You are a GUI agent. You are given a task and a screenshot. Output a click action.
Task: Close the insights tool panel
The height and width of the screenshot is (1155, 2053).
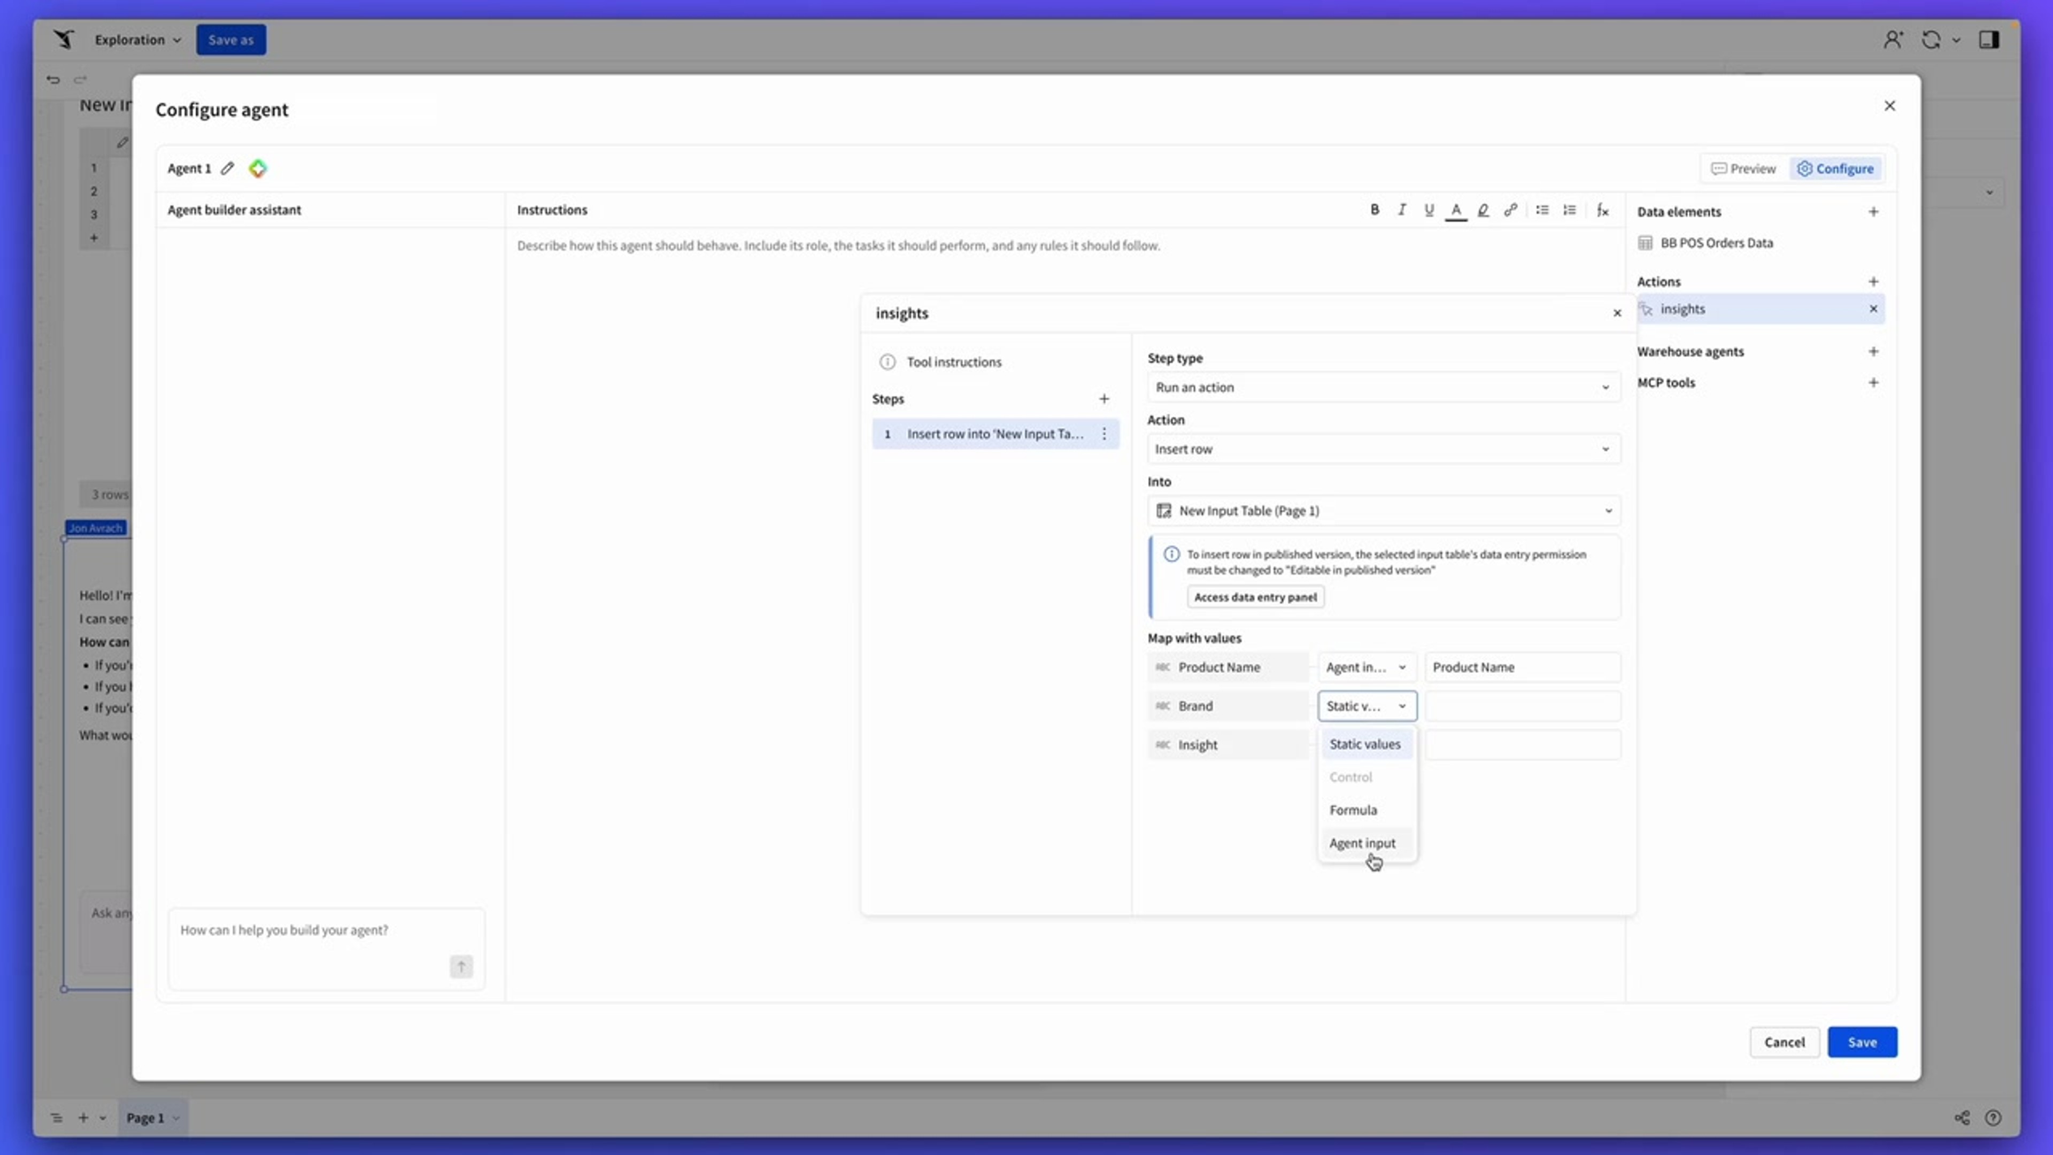[1617, 313]
